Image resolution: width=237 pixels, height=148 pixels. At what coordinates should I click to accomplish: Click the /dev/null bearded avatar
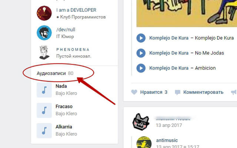point(44,33)
